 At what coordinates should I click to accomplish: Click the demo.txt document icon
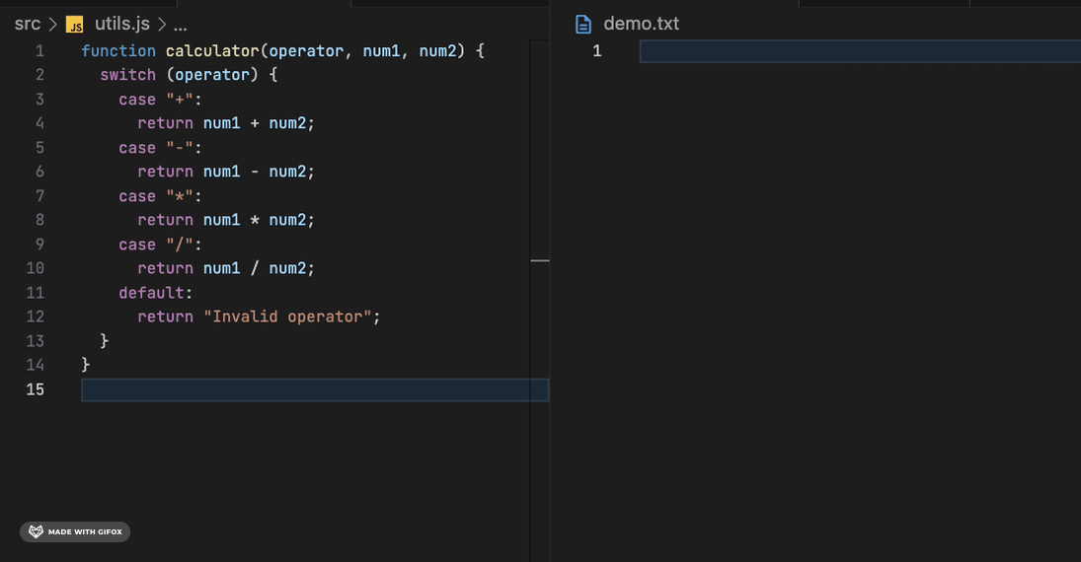point(583,24)
